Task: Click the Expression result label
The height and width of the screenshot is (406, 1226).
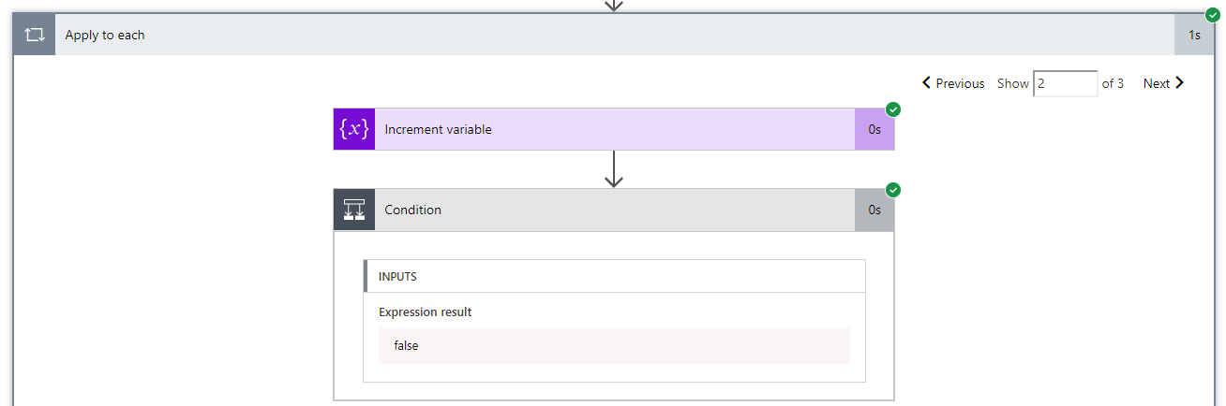Action: pyautogui.click(x=426, y=312)
